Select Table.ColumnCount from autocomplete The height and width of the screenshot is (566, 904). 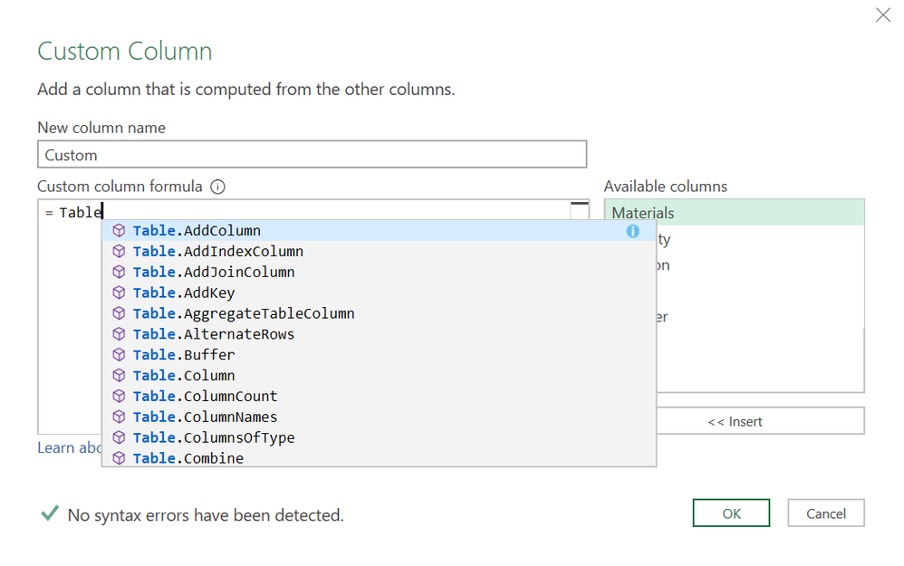pos(379,397)
